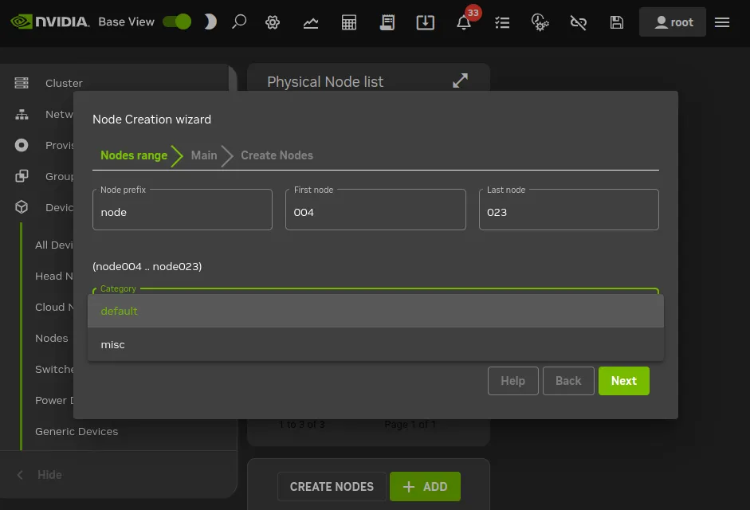Click the Devices cube icon

22,207
